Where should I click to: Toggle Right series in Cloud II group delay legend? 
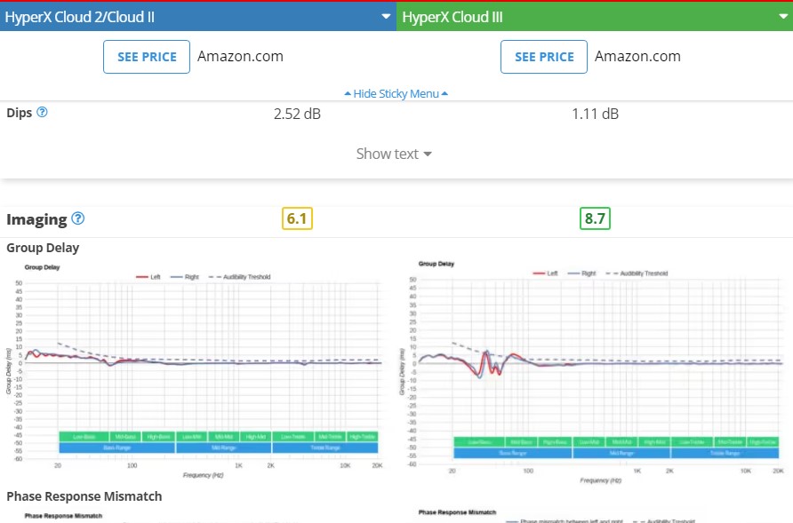click(185, 277)
